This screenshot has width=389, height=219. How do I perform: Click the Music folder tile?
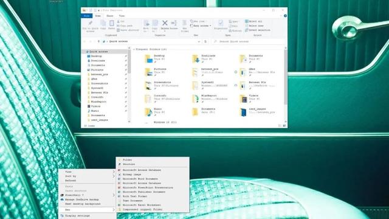click(155, 112)
